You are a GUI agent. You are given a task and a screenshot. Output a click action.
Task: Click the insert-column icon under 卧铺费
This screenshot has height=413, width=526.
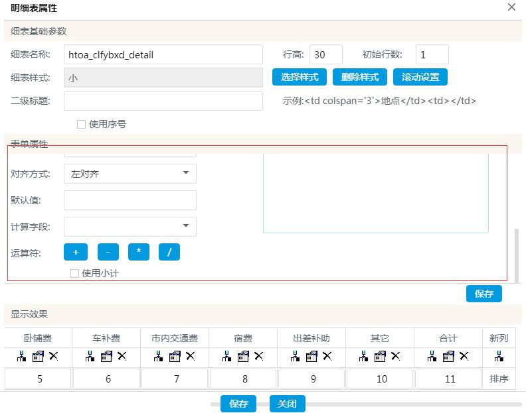(21, 356)
